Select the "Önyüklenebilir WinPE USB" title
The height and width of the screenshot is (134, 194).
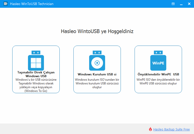pos(158,74)
